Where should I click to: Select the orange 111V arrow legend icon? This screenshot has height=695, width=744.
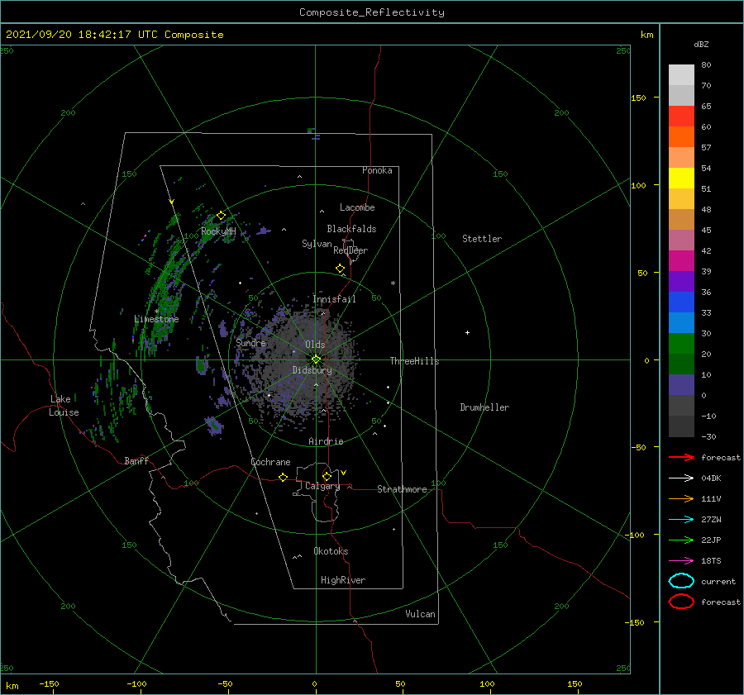tap(681, 498)
